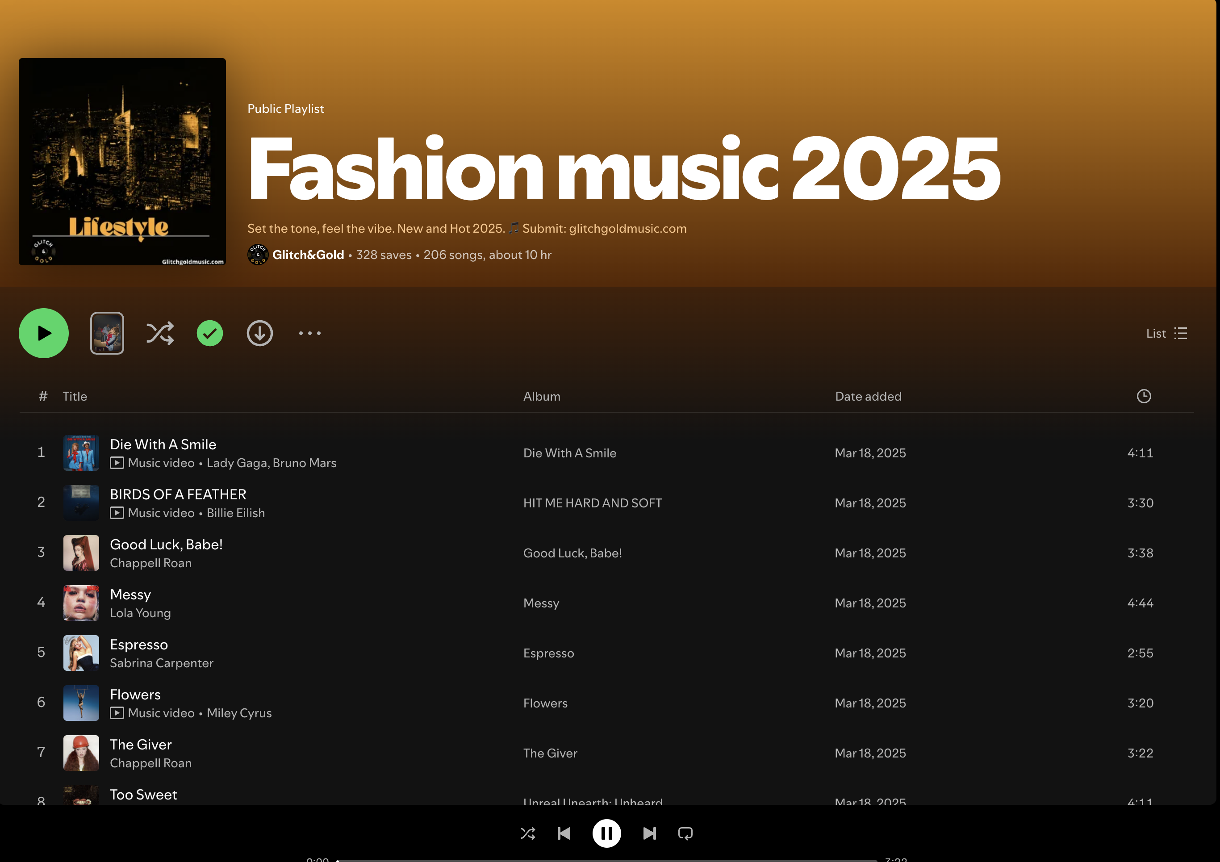Click The Giver album art thumbnail
The width and height of the screenshot is (1220, 862).
click(81, 753)
